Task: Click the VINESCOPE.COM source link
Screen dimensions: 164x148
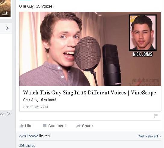Action: [35, 107]
